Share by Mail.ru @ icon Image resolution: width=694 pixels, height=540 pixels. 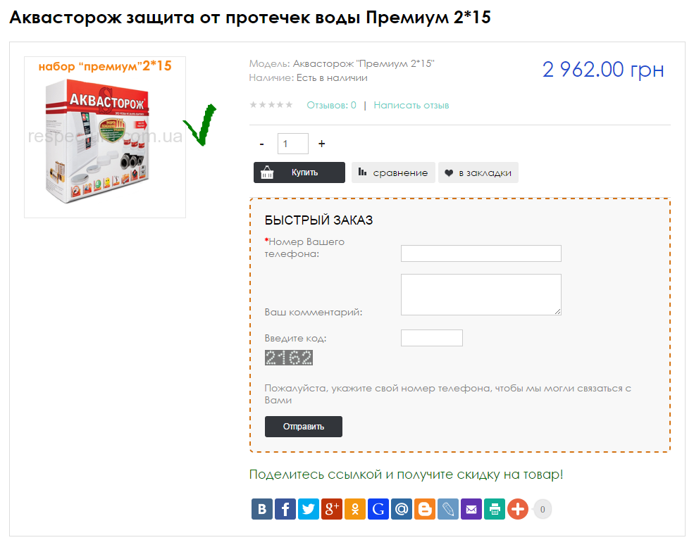coord(402,509)
